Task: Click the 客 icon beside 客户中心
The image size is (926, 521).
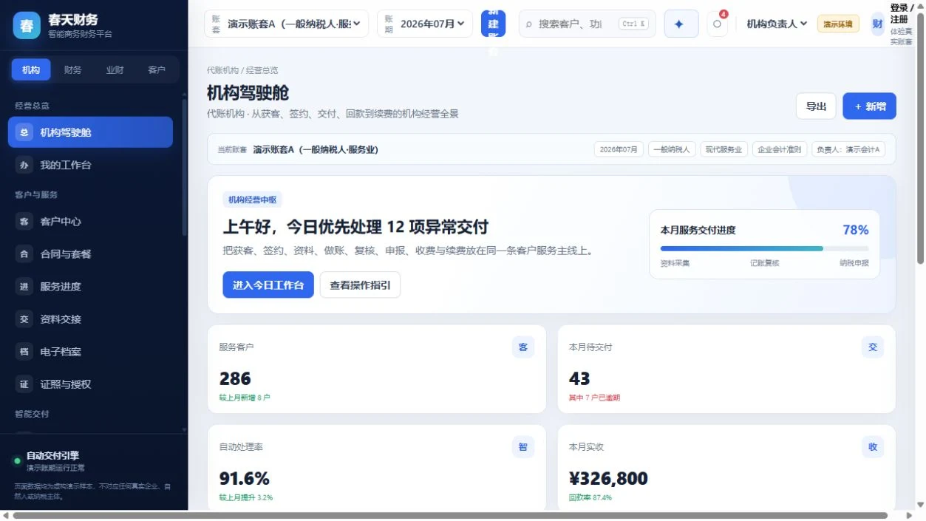Action: click(24, 221)
